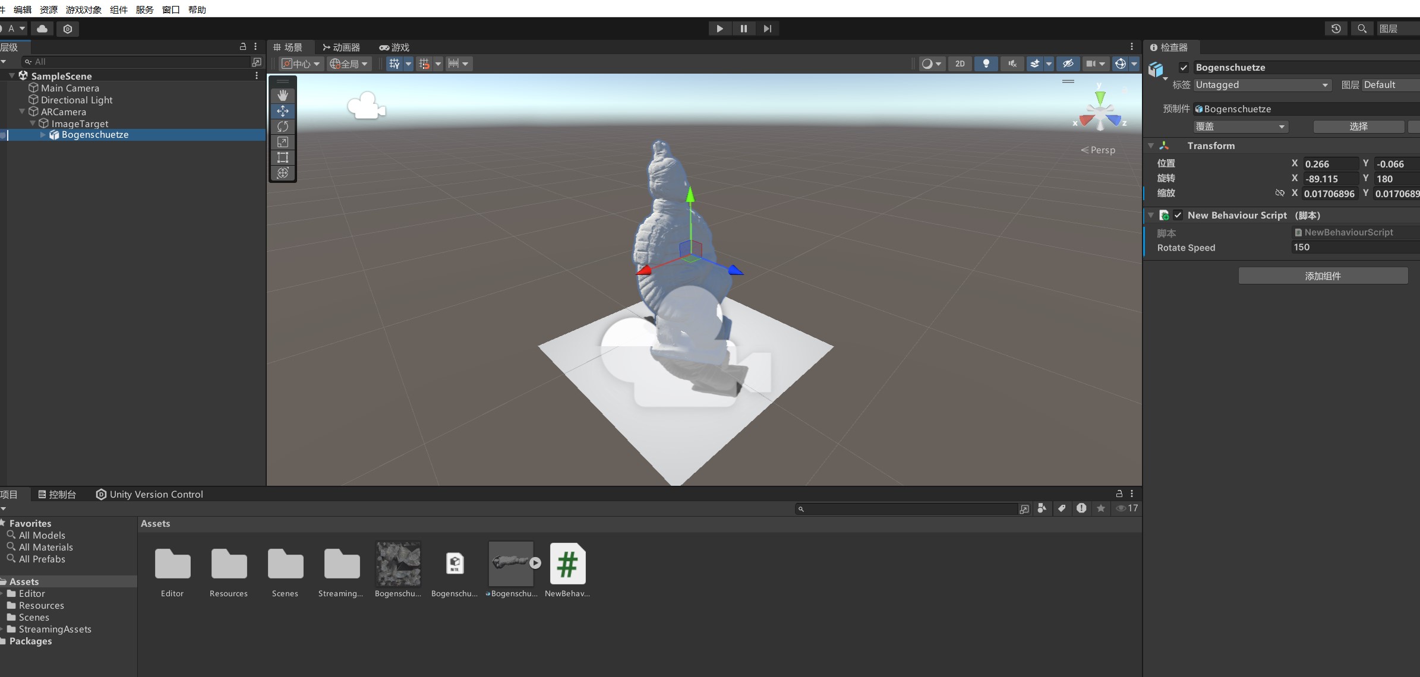
Task: Select the Rotate tool
Action: click(283, 126)
